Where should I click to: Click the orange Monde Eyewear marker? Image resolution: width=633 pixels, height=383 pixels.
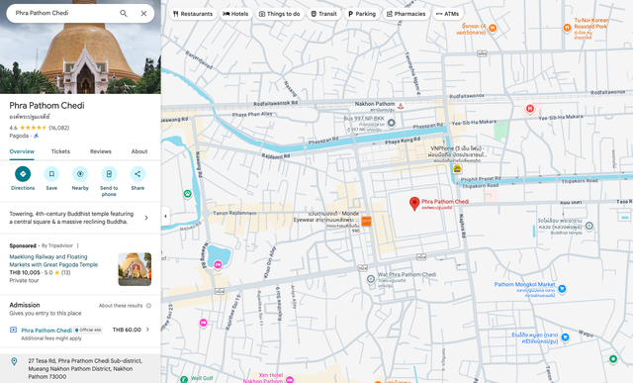tap(366, 221)
